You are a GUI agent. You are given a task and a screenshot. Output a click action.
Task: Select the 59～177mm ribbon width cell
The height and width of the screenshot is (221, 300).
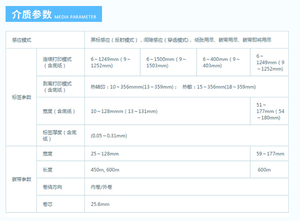point(270,154)
